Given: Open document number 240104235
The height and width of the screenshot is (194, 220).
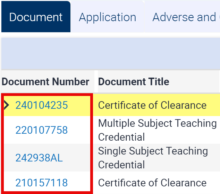Looking at the screenshot, I should pyautogui.click(x=42, y=105).
